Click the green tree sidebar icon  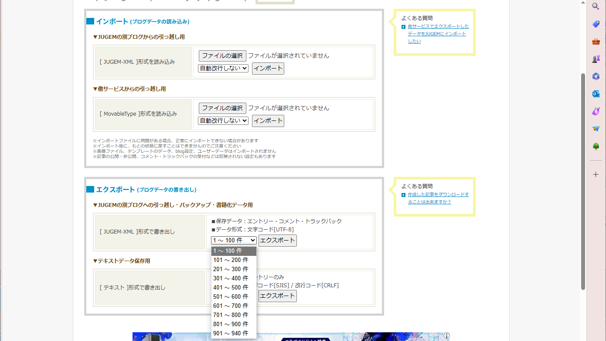596,146
